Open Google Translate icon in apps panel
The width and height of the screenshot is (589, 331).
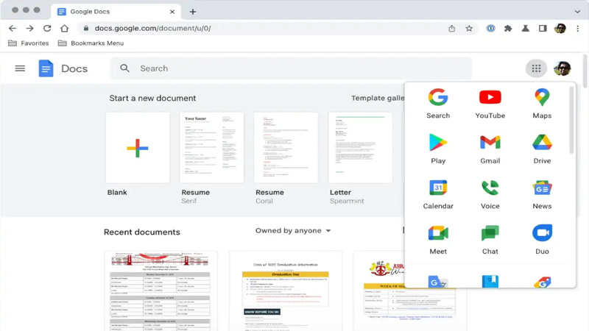[x=438, y=282]
